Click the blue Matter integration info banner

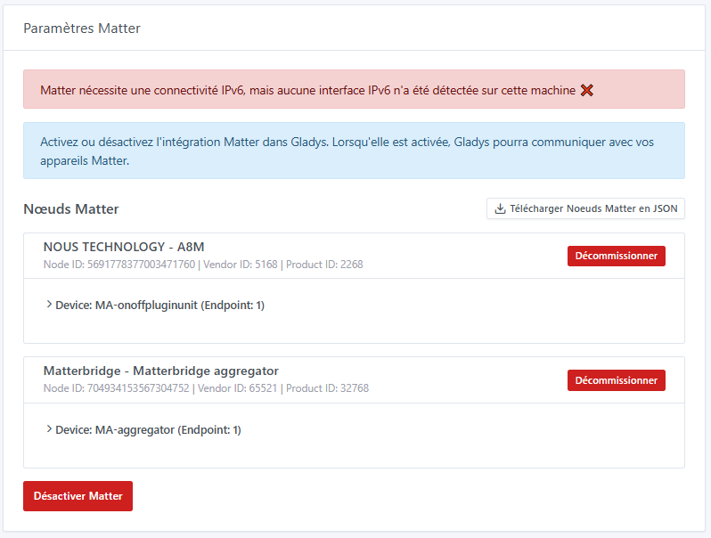click(x=353, y=151)
